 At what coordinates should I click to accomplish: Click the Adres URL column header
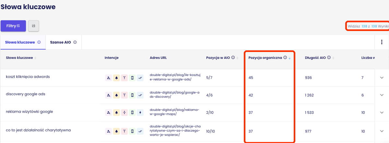tap(158, 58)
